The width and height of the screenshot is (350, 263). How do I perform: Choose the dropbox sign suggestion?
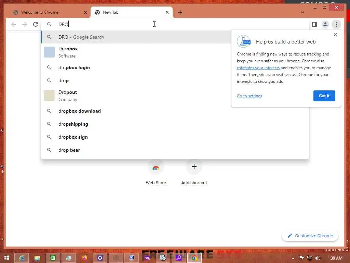coord(175,137)
